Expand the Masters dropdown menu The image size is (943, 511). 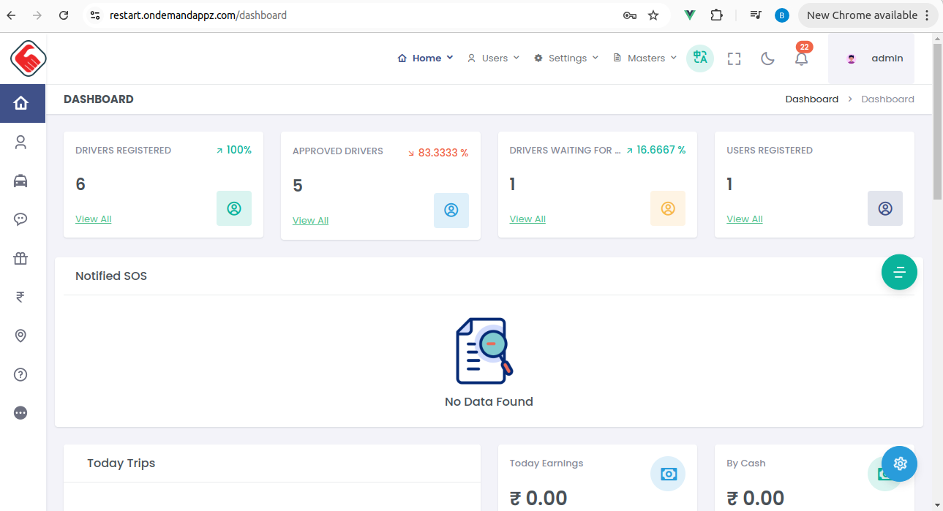pyautogui.click(x=644, y=58)
